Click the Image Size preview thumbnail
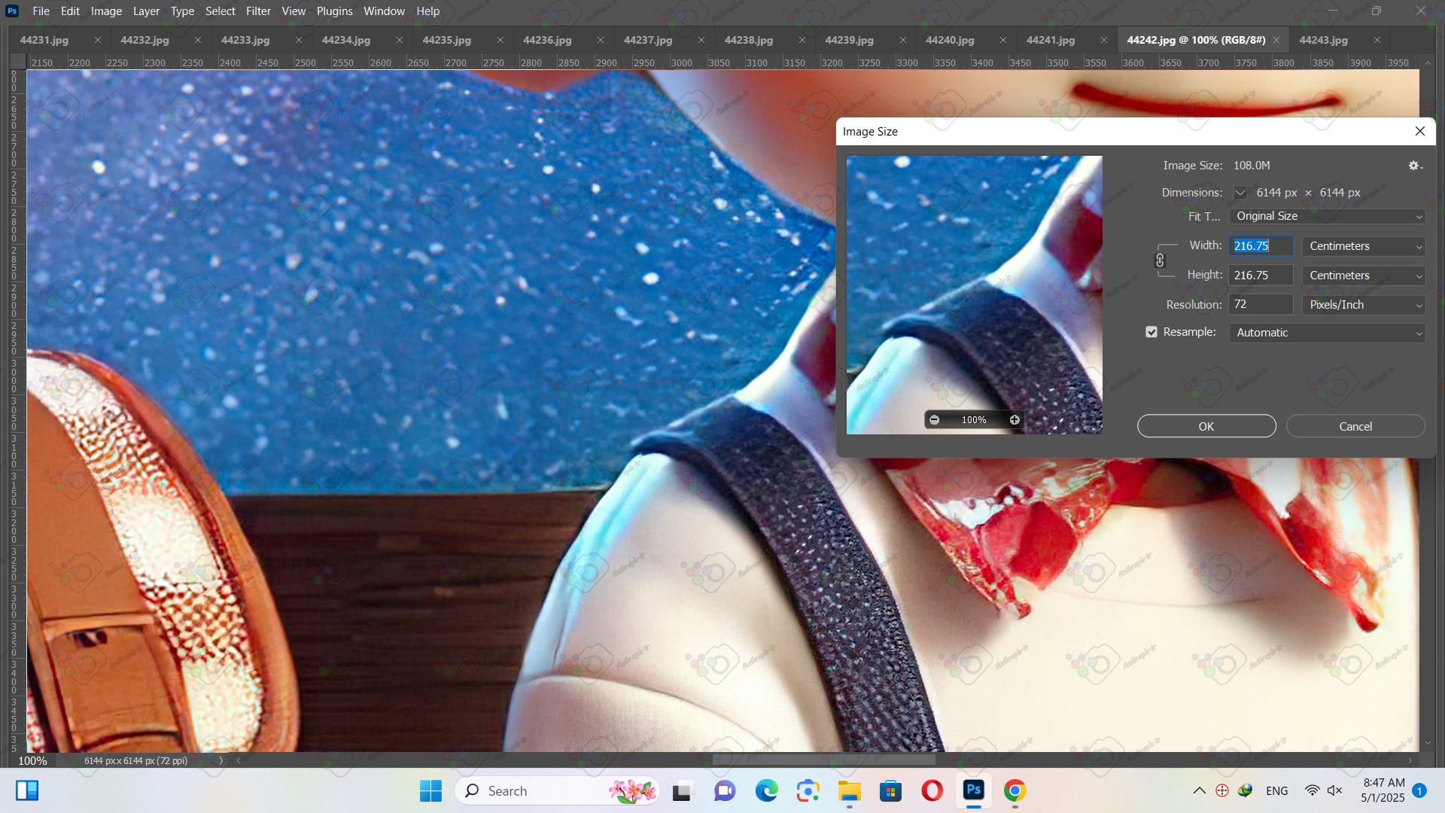The width and height of the screenshot is (1445, 813). click(x=974, y=294)
